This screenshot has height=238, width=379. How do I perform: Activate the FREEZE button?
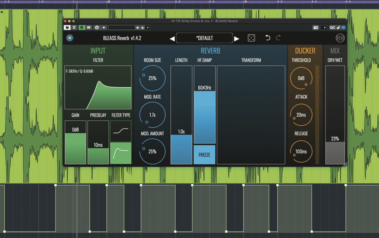204,155
